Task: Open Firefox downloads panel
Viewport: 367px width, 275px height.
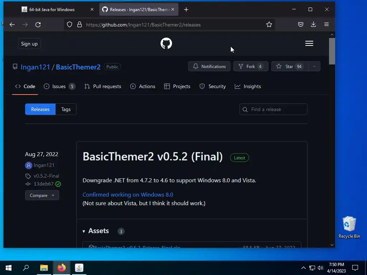Action: [313, 25]
